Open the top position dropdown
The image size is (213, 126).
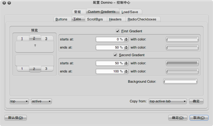click(x=19, y=101)
